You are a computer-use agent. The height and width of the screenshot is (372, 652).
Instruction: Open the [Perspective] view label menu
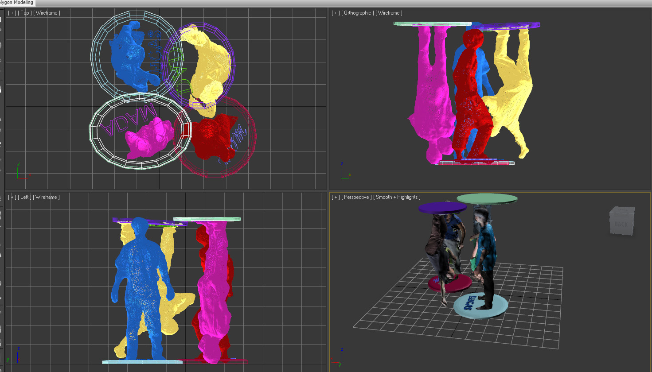pyautogui.click(x=356, y=197)
